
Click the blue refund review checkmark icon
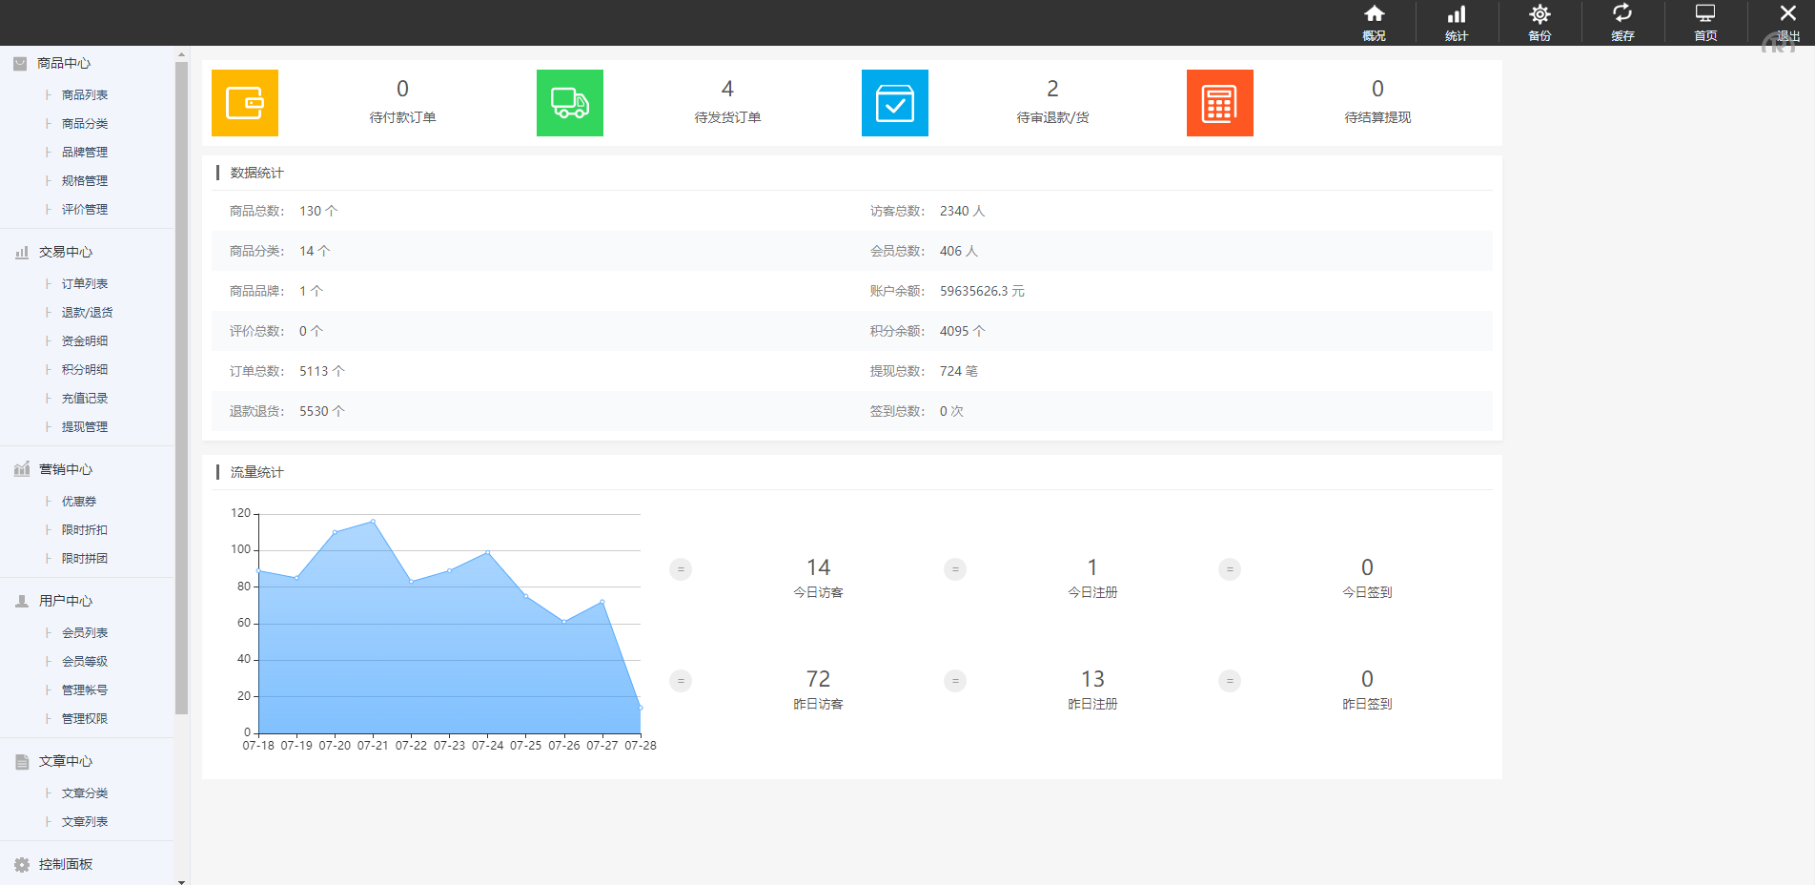[895, 103]
